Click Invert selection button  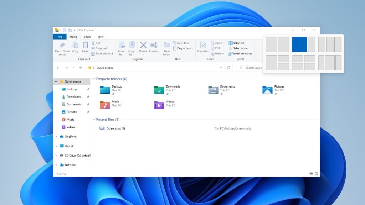tap(240, 53)
